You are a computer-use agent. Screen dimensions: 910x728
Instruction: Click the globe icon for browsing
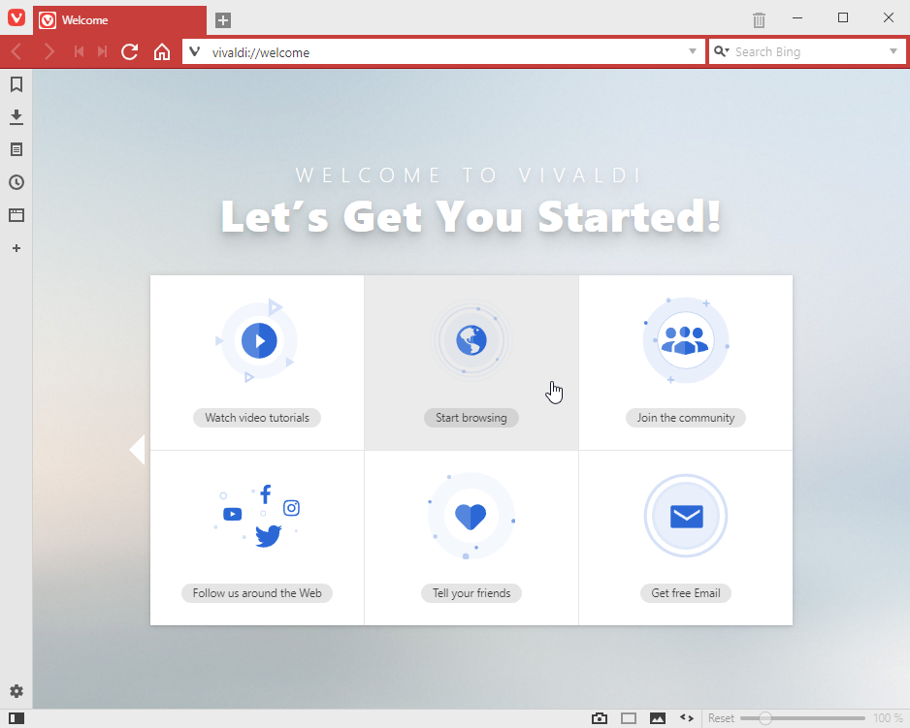471,340
